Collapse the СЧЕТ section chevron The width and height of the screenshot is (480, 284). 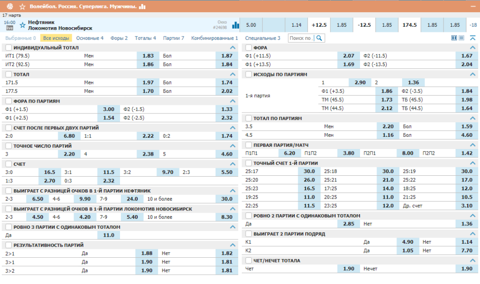tap(232, 164)
